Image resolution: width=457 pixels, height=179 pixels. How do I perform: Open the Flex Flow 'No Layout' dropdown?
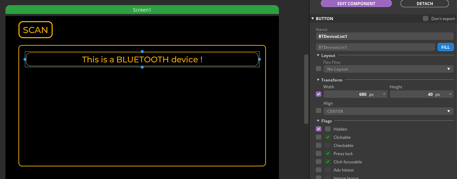click(388, 69)
